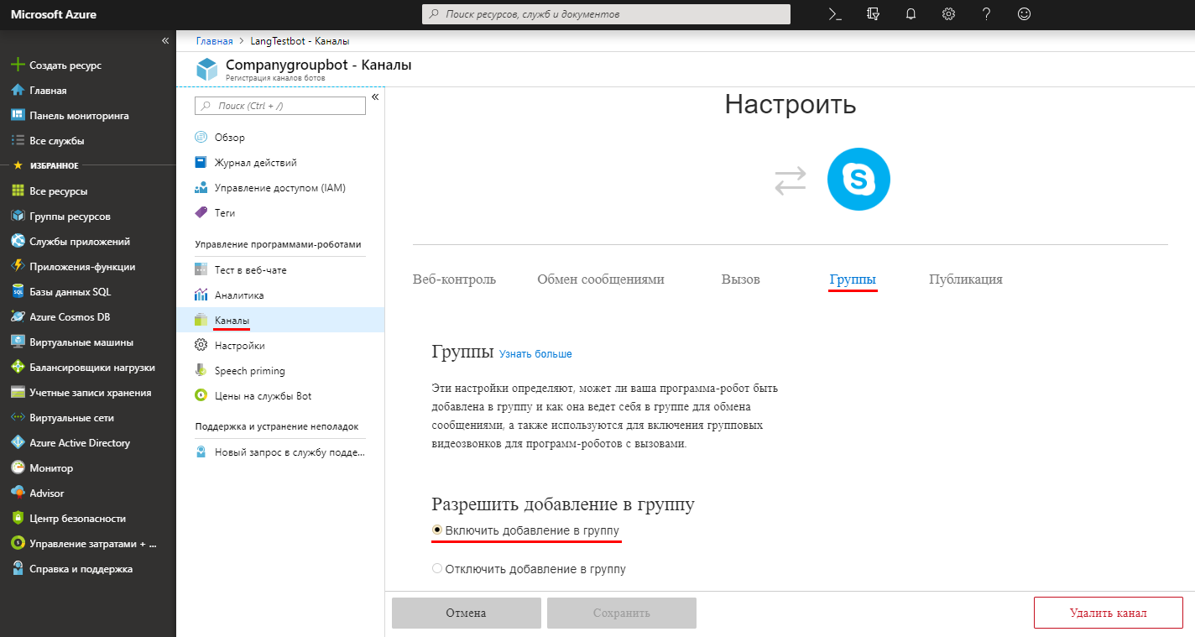1195x637 pixels.
Task: Click the Виртуальные сети icon
Action: pyautogui.click(x=17, y=418)
